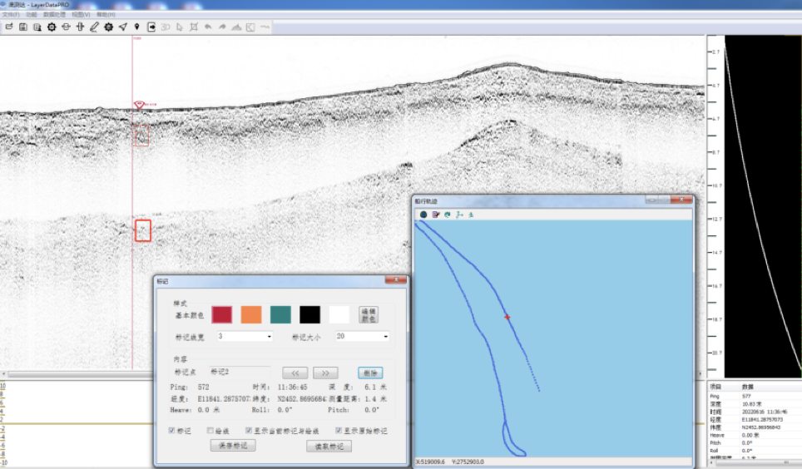
Task: Click the 删除 button
Action: [370, 373]
